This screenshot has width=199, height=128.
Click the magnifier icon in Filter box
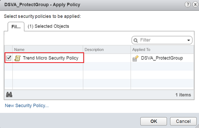[x=136, y=40]
